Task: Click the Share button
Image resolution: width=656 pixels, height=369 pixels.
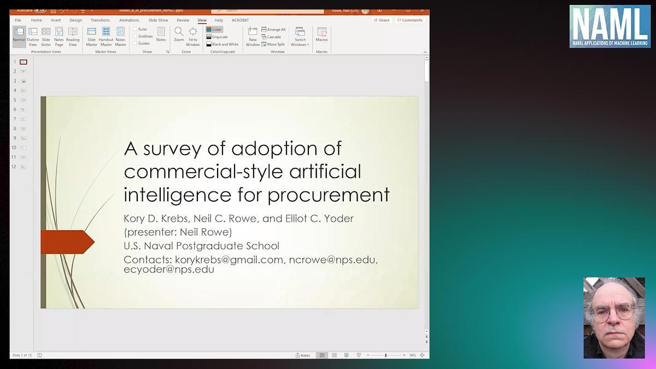Action: [x=382, y=20]
